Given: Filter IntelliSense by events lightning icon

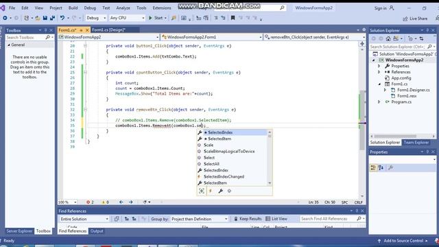Looking at the screenshot, I should (211, 191).
